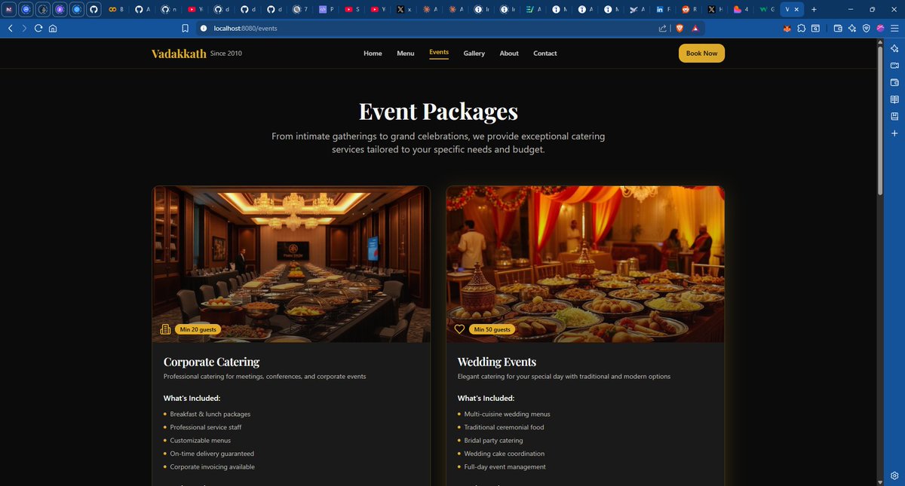
Task: Open Leo AI assistant in the sidebar
Action: 894,48
